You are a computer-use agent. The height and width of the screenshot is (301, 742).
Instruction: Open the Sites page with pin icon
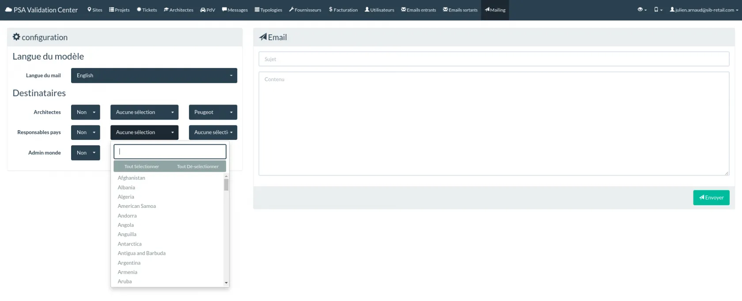click(95, 10)
